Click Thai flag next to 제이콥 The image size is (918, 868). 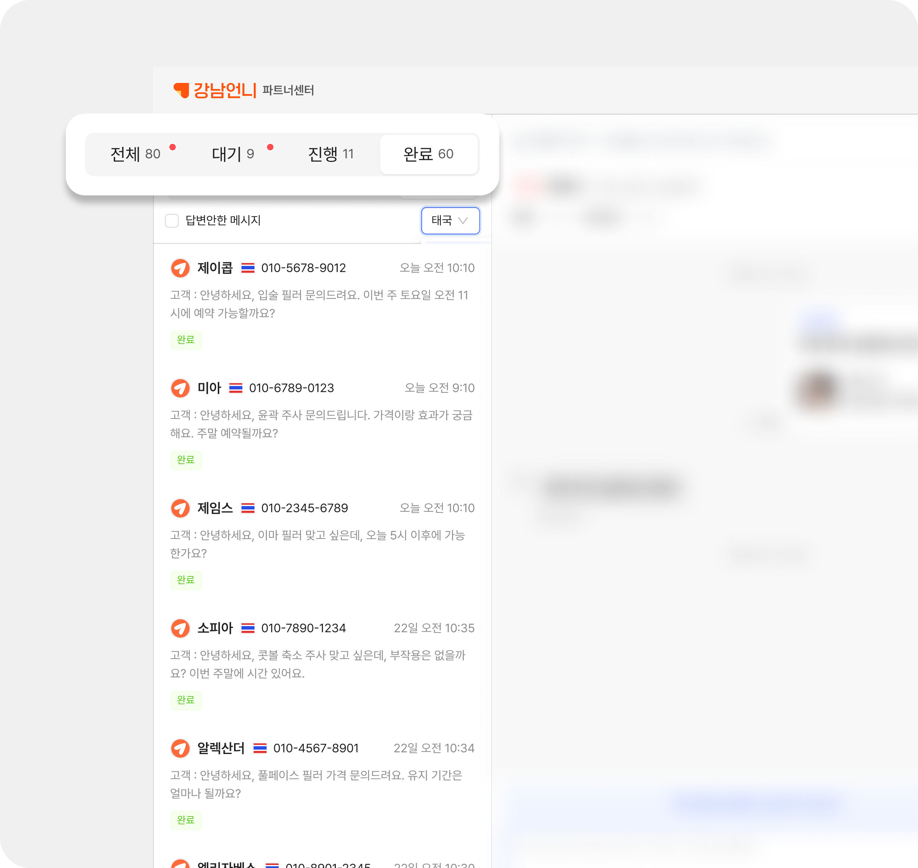(x=248, y=268)
